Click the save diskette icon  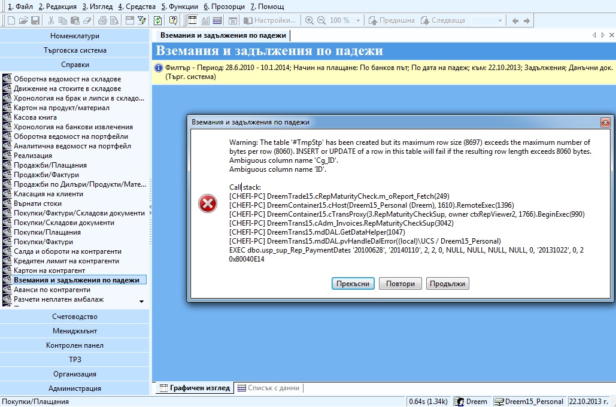[35, 20]
